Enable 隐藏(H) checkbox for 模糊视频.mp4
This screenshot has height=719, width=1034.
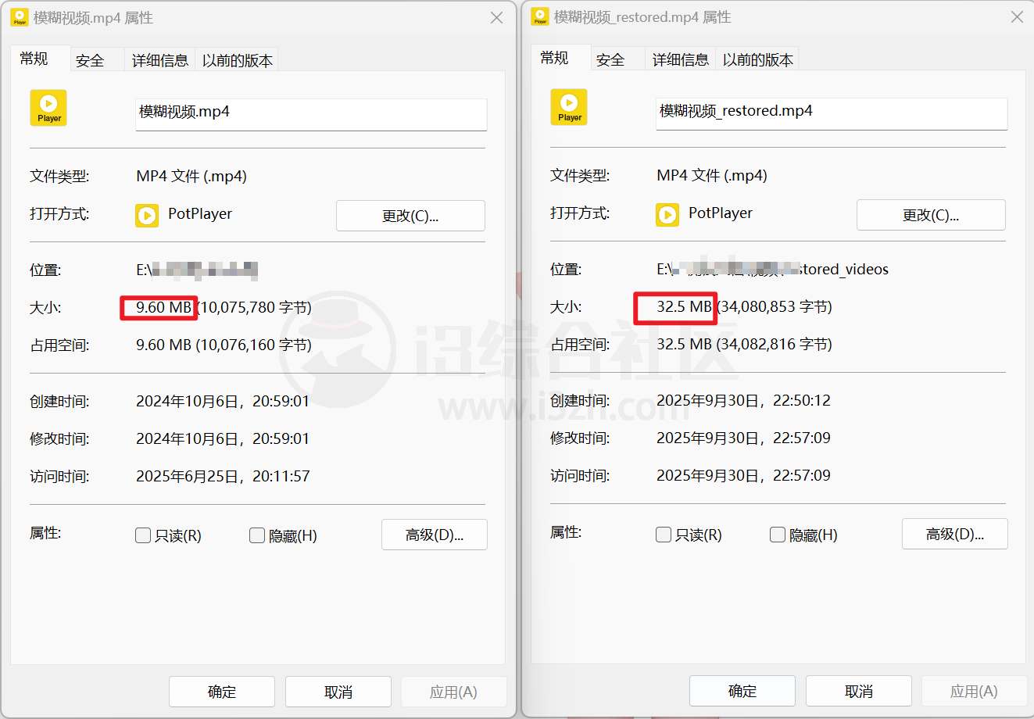click(x=257, y=535)
